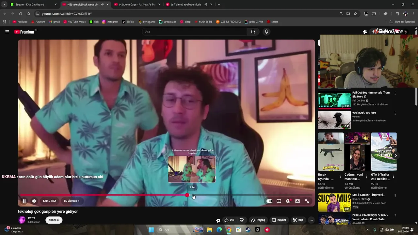Expand 'Tüm Yer İşaretleri' bookmarks folder
The image size is (418, 235).
402,22
